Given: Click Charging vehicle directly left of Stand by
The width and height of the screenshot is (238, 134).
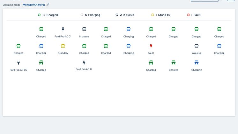Looking at the screenshot, I should click(41, 46).
